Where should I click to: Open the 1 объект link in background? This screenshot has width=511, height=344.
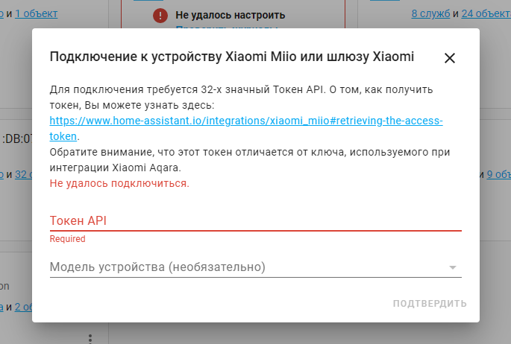pos(36,13)
